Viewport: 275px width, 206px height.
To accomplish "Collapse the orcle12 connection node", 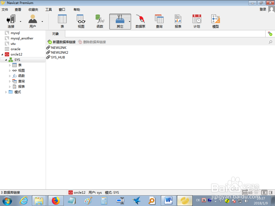I will click(x=2, y=54).
